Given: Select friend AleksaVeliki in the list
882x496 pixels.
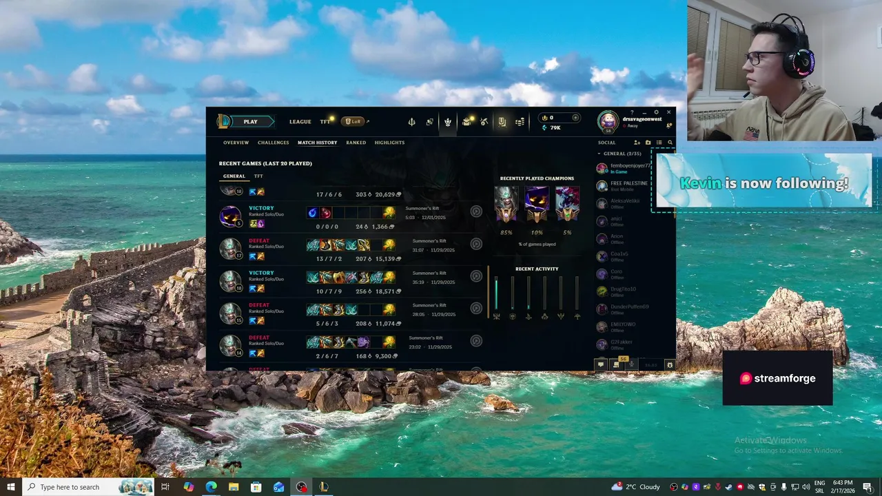Looking at the screenshot, I should click(x=629, y=203).
